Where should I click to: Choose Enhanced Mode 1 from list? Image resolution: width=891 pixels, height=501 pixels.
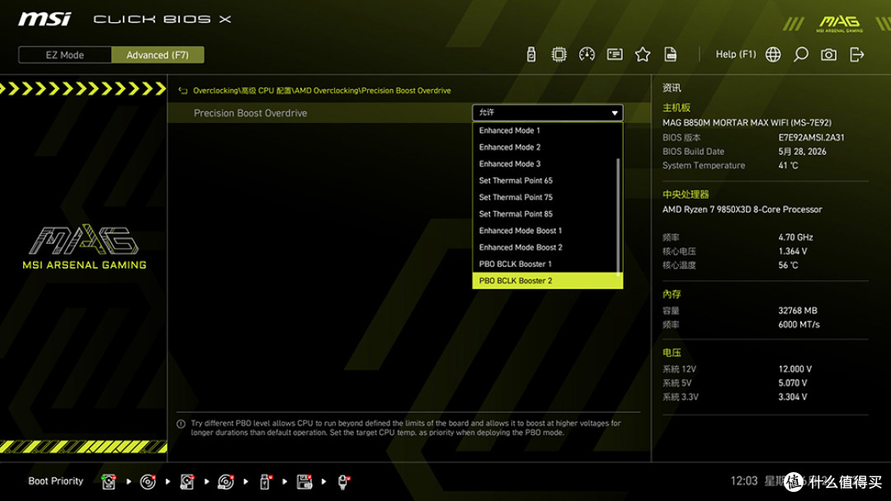[547, 130]
